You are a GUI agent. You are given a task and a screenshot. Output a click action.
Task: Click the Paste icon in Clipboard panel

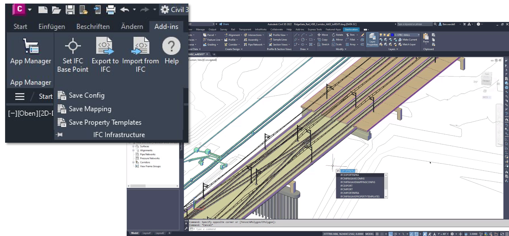[426, 38]
